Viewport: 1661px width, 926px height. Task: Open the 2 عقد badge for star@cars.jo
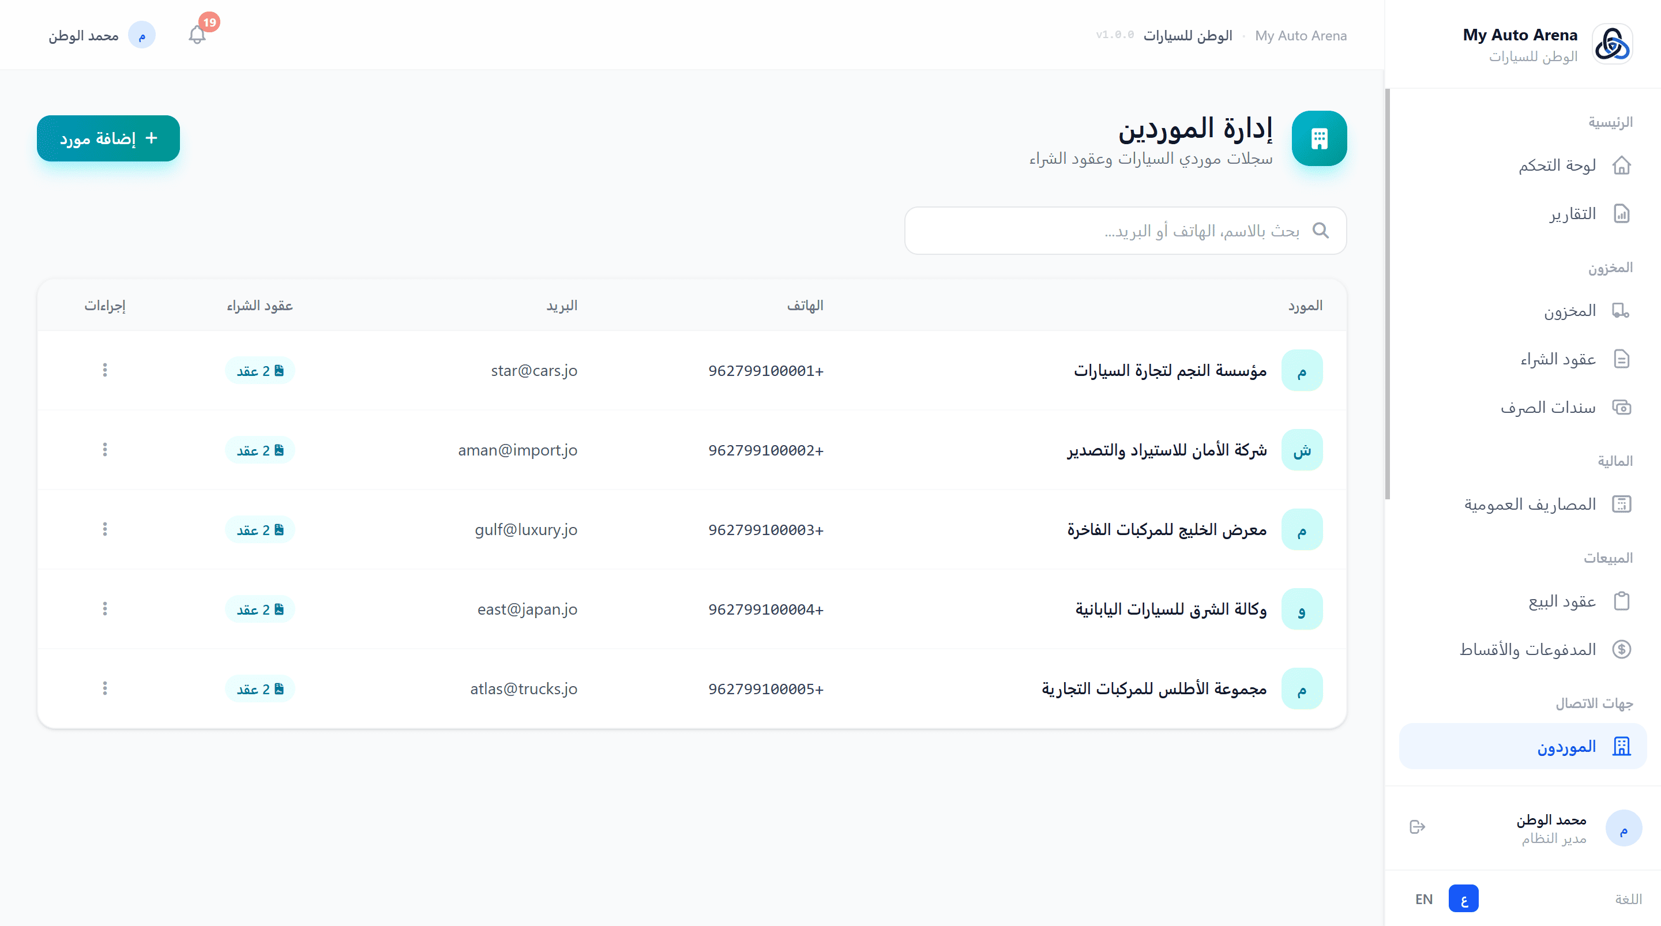pyautogui.click(x=260, y=371)
